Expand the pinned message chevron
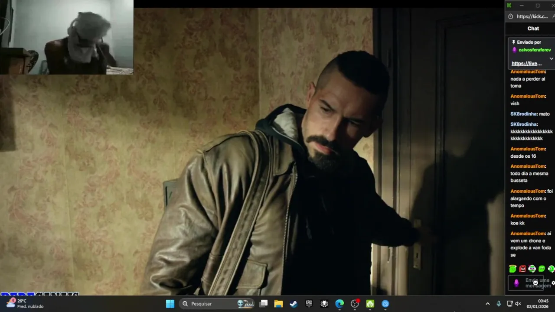 pyautogui.click(x=551, y=58)
